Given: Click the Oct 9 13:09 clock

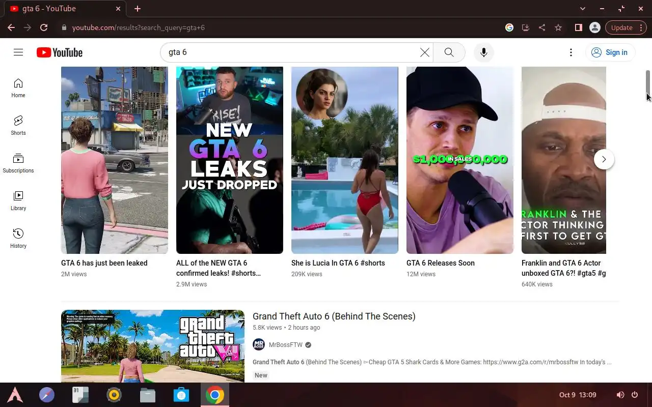Looking at the screenshot, I should [578, 395].
